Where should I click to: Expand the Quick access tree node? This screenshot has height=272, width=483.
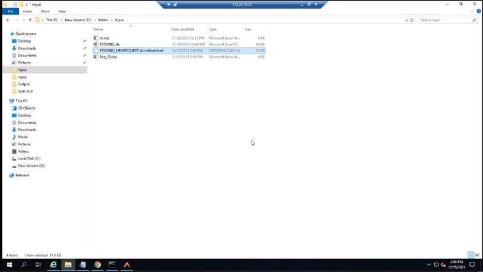point(7,34)
